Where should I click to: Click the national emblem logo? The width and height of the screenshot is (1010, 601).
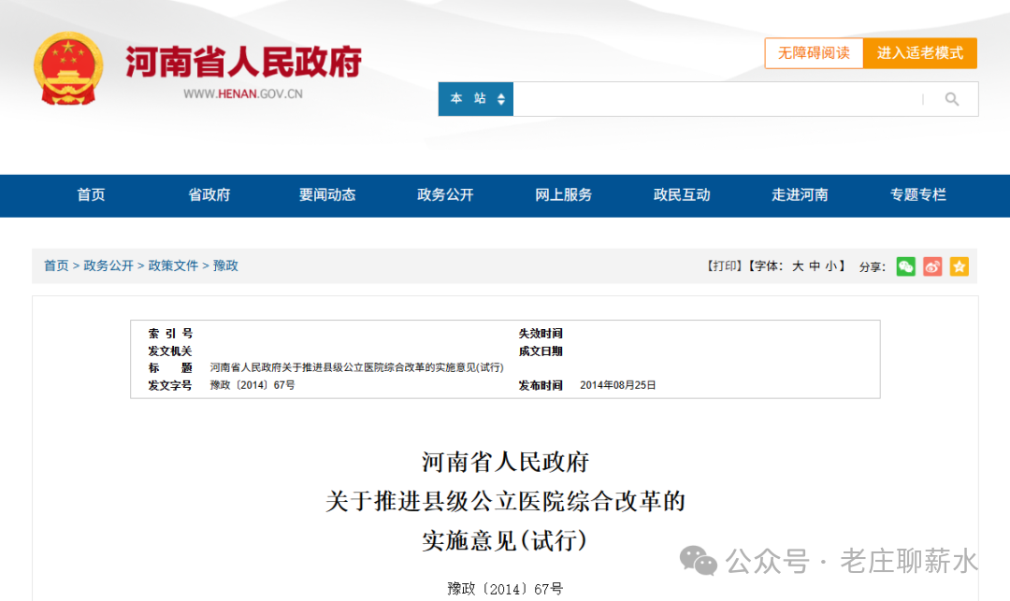pyautogui.click(x=67, y=67)
